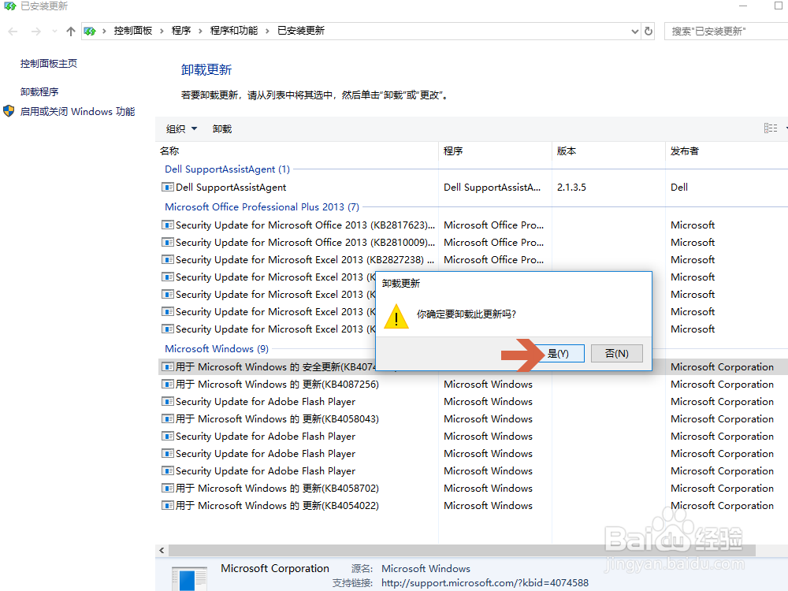788x591 pixels.
Task: Select Office 2013 update KB2810009
Action: (305, 242)
